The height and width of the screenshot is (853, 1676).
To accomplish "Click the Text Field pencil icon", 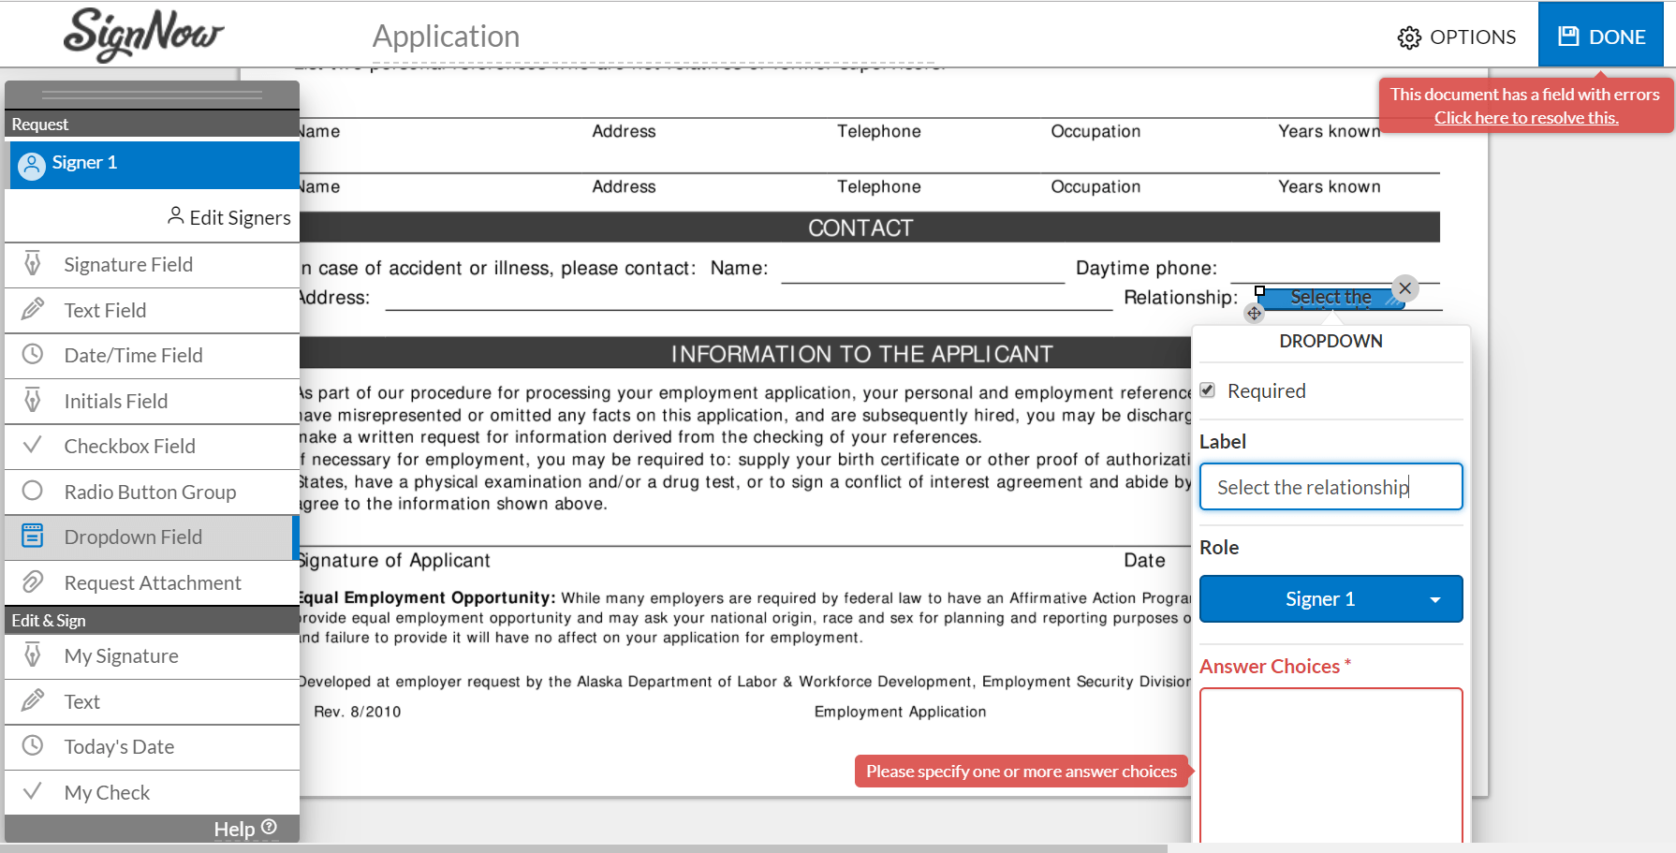I will (33, 309).
